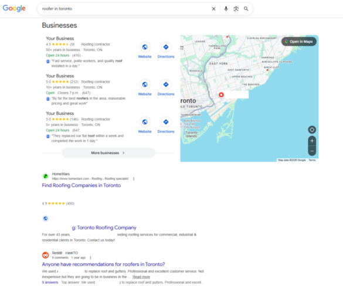
Task: Click Open in Maps button
Action: point(299,42)
